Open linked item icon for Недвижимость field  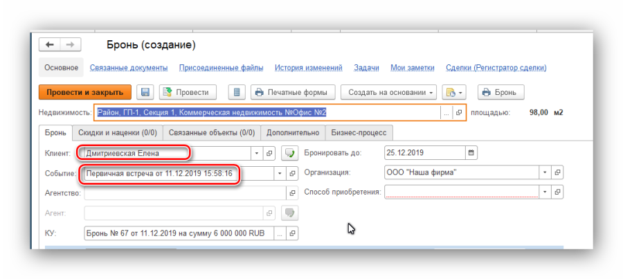pos(459,112)
